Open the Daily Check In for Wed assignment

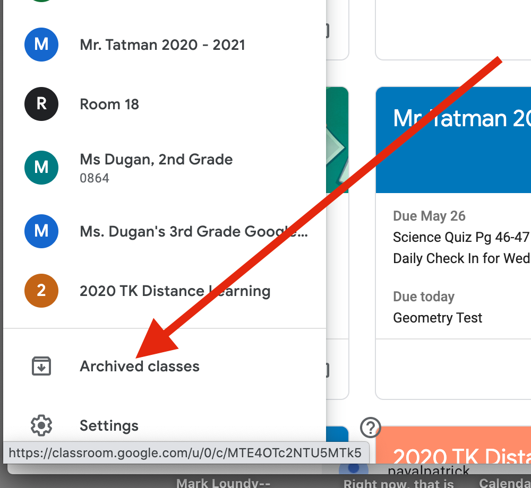pos(462,259)
